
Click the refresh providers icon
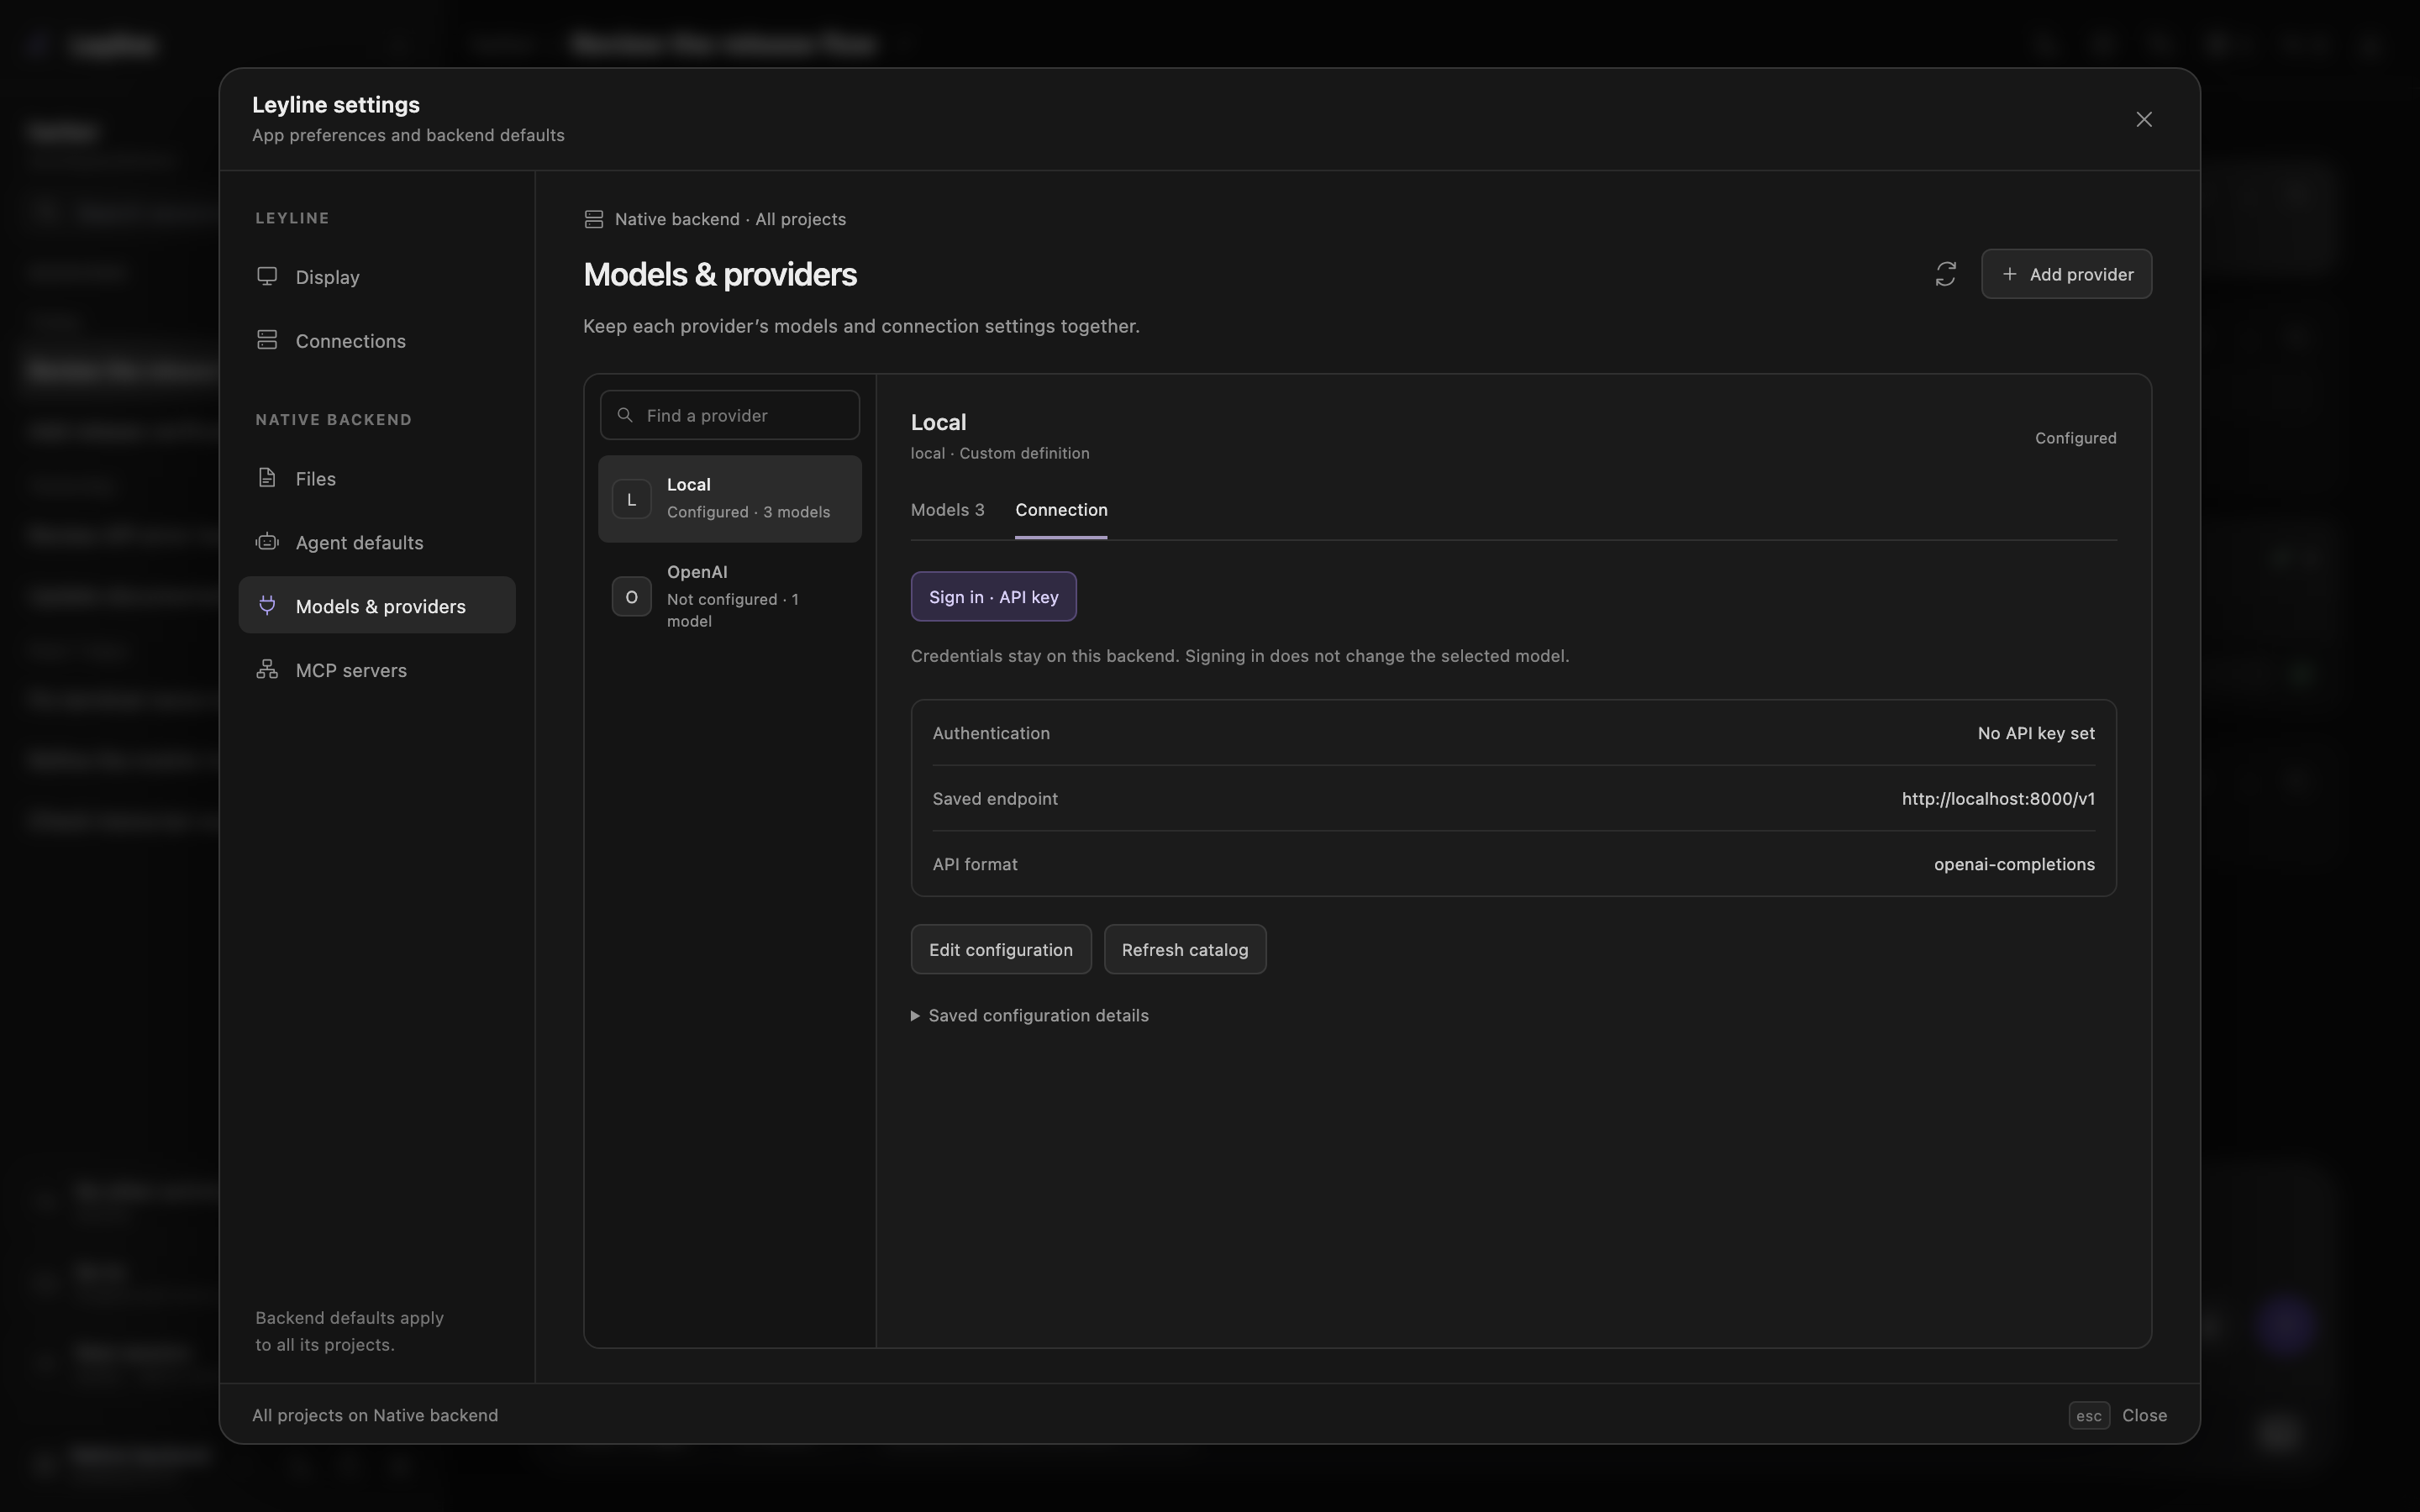coord(1945,274)
